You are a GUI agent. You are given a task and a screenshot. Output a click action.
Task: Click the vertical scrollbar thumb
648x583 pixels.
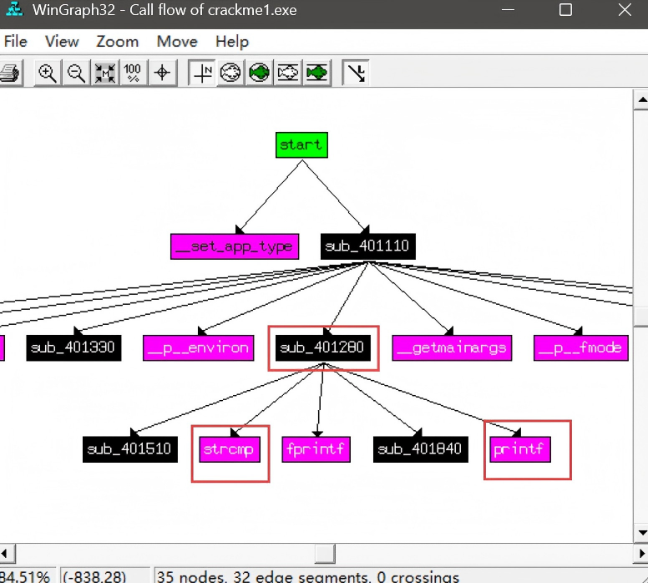coord(641,317)
